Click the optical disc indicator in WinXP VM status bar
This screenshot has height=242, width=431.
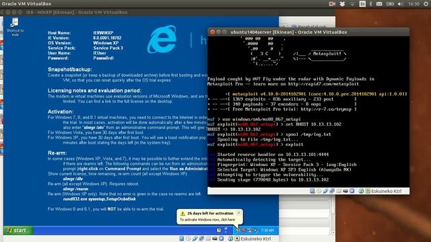[x=188, y=239]
